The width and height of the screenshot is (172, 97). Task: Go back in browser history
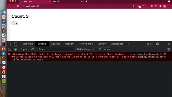pos(10,6)
